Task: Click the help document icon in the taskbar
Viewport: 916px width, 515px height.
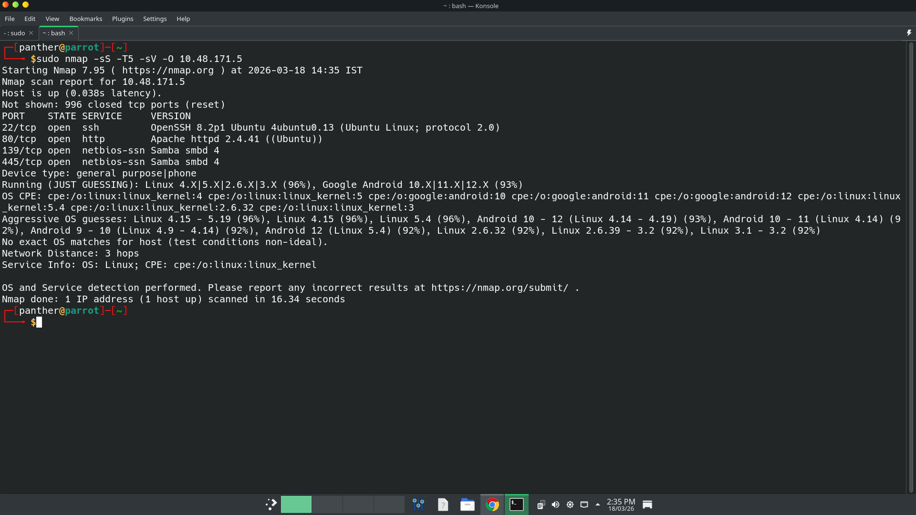Action: 443,504
